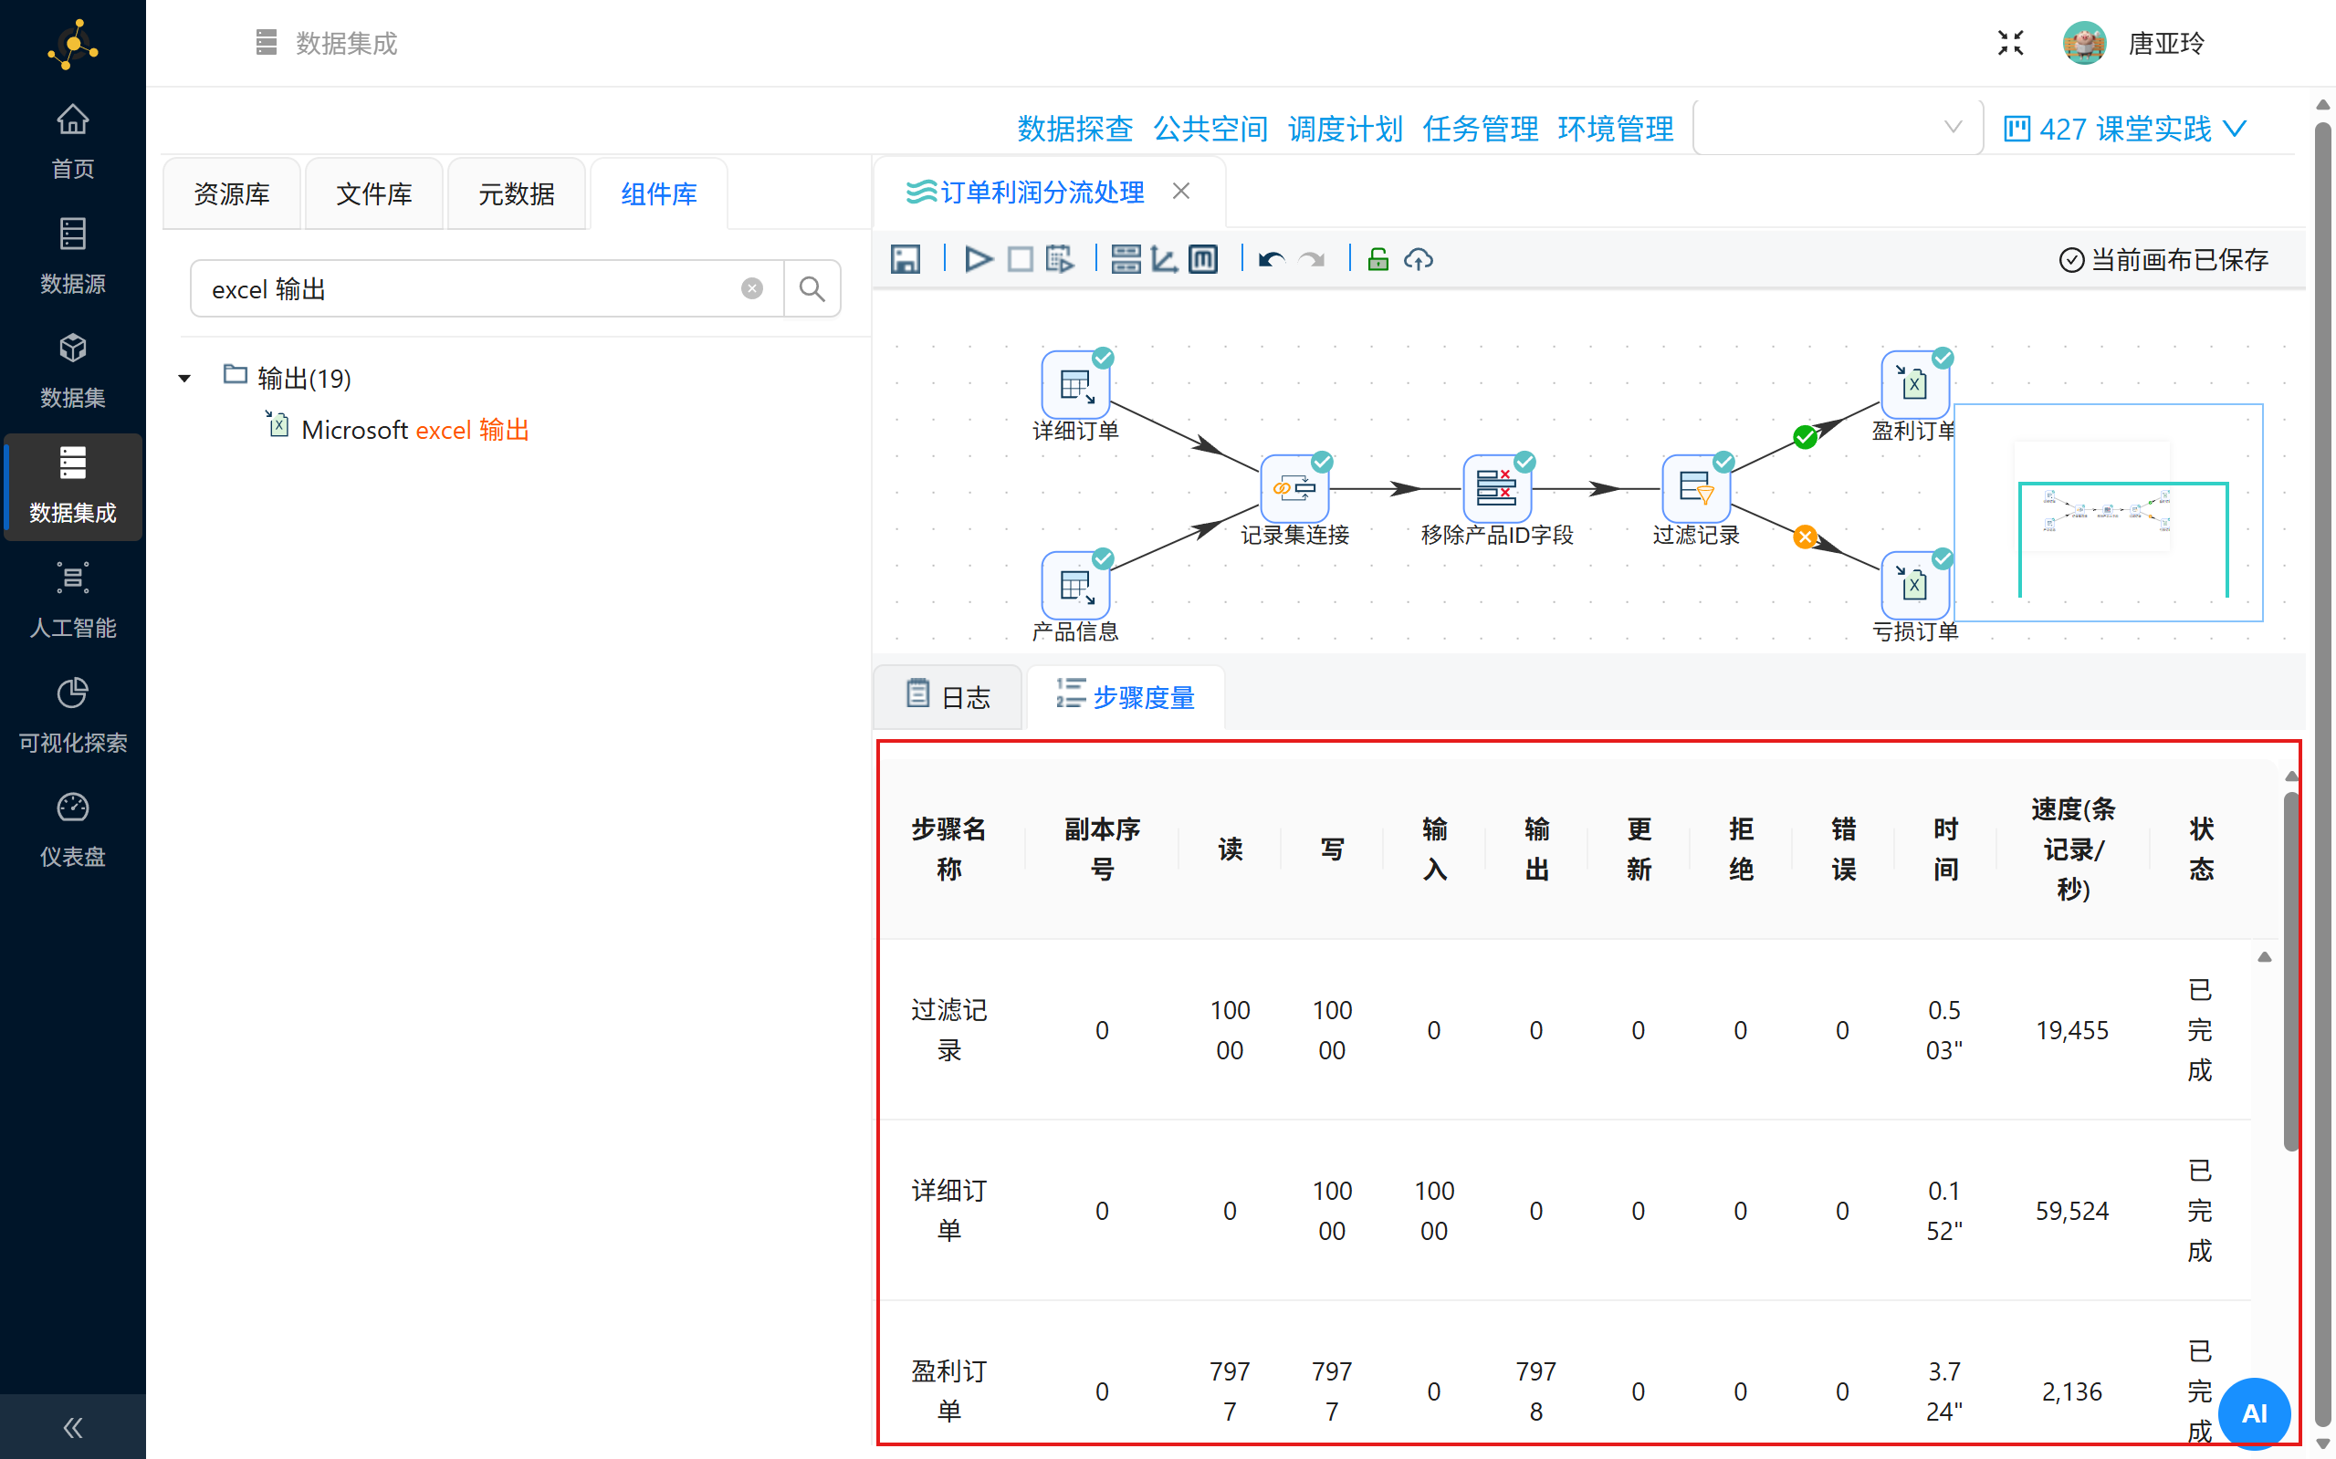Toggle the minimap button in toolbar
The height and width of the screenshot is (1459, 2336).
(1203, 259)
